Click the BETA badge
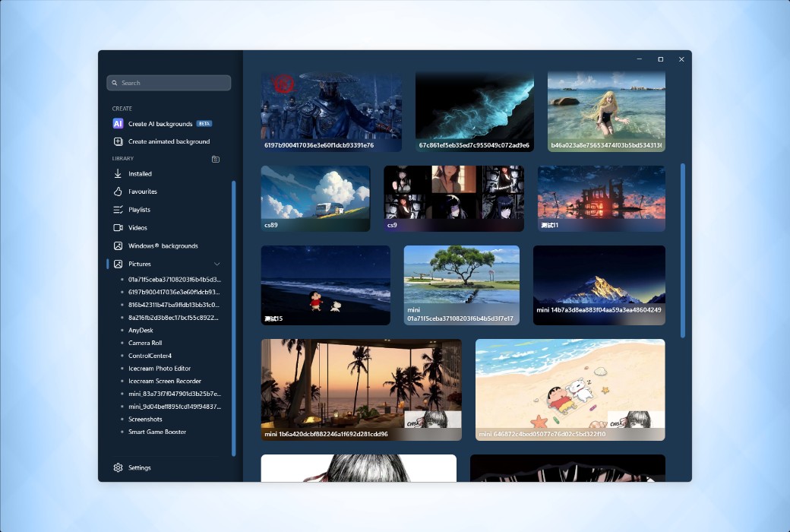Viewport: 790px width, 532px height. click(204, 124)
